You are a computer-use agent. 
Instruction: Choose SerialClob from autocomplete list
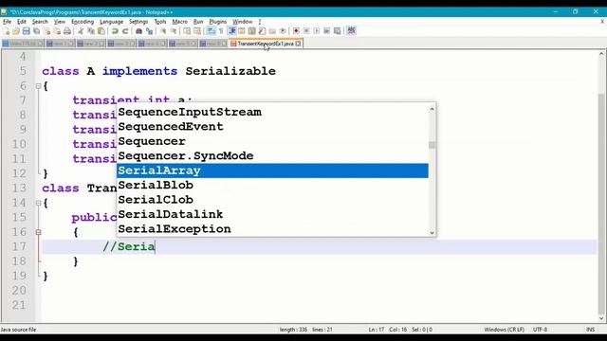tap(272, 200)
